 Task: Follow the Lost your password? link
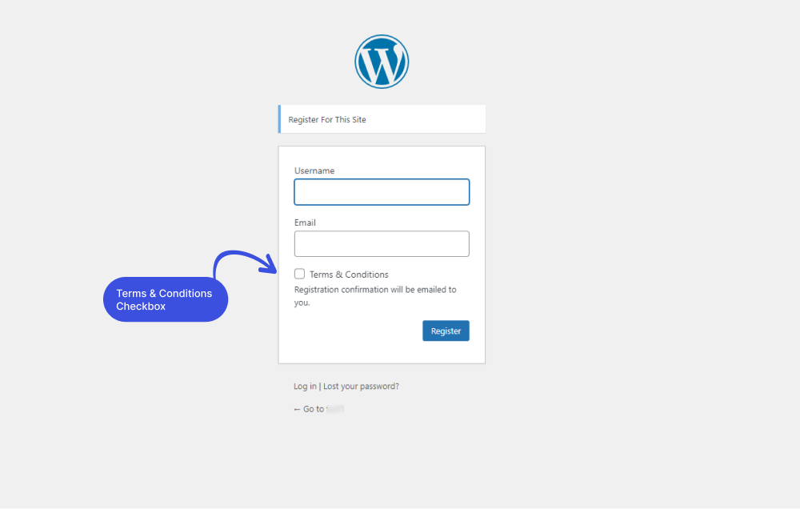tap(362, 386)
